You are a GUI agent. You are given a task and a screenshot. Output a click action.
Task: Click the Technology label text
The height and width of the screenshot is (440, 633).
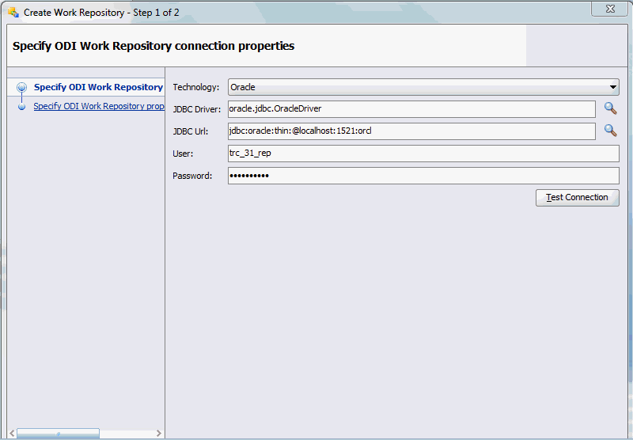tap(195, 87)
